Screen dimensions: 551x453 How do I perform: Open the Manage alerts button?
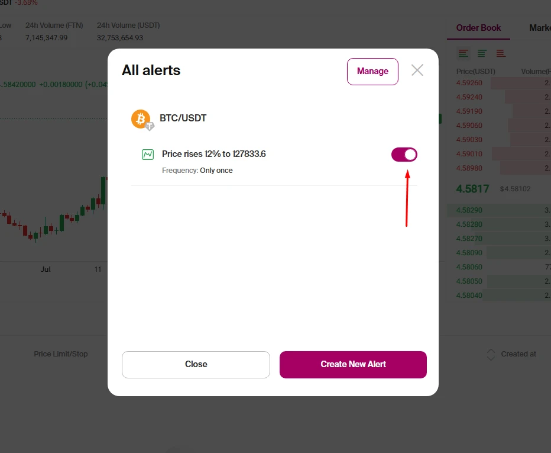(372, 72)
